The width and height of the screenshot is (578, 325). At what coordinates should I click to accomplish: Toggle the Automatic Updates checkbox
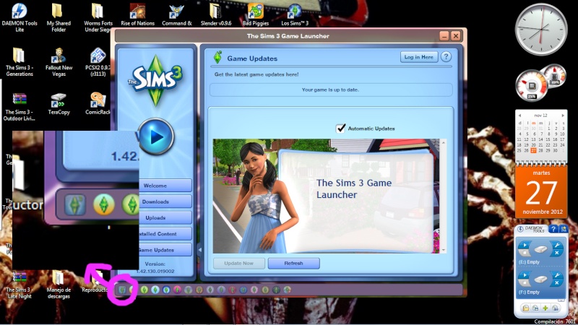340,129
